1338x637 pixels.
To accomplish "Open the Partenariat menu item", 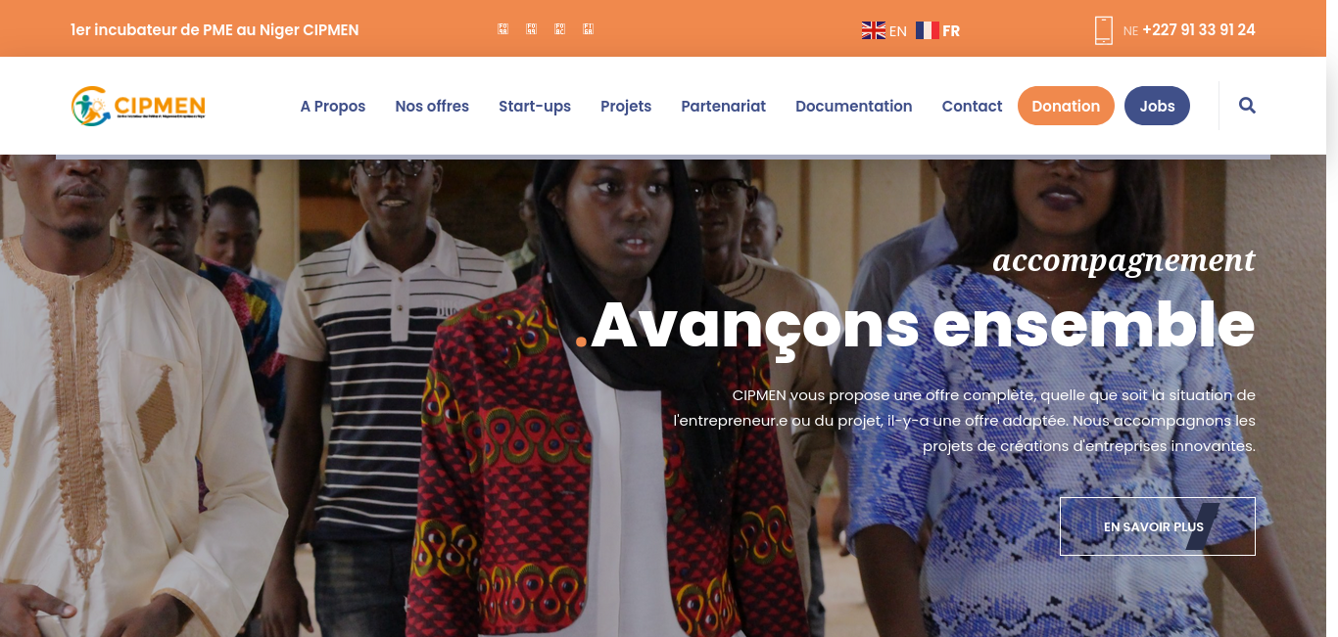I will 724,106.
